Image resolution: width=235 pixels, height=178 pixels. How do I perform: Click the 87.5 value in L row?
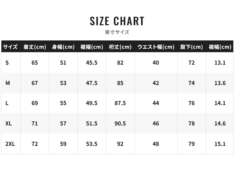click(120, 103)
